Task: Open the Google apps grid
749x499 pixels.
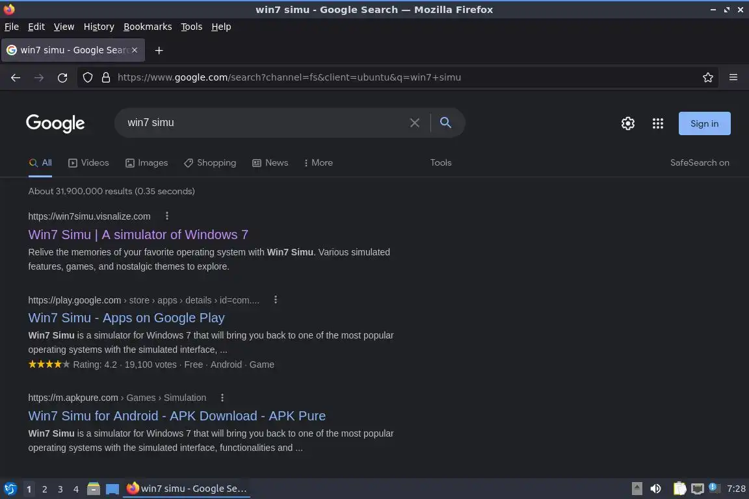Action: pyautogui.click(x=658, y=123)
